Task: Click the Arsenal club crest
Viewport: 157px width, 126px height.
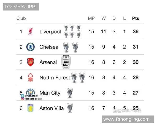Action: (x=30, y=62)
